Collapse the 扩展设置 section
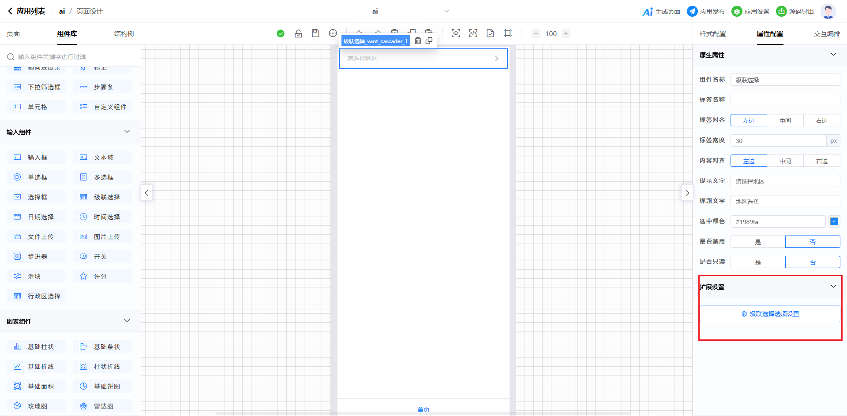The height and width of the screenshot is (416, 847). (x=833, y=287)
